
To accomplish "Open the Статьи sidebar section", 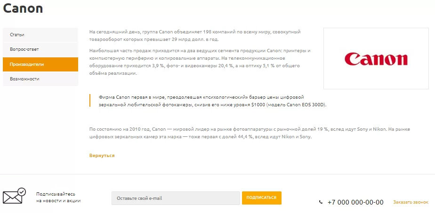I will pos(40,35).
